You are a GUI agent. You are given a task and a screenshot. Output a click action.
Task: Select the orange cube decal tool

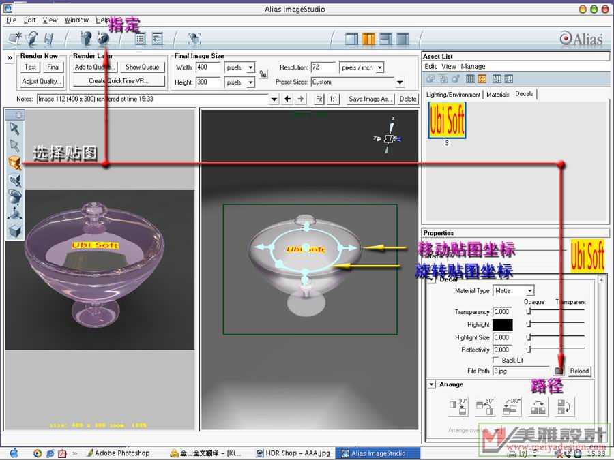[x=14, y=163]
